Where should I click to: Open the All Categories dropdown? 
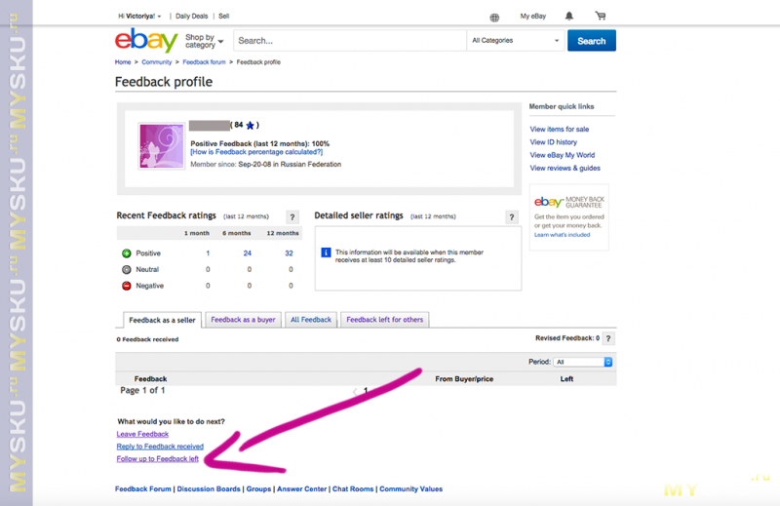tap(515, 41)
